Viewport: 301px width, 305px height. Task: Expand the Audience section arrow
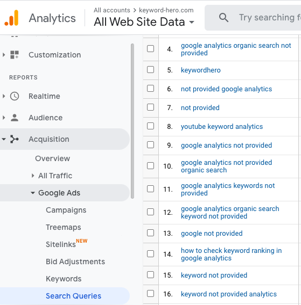pos(4,118)
